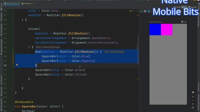Click the preview layers toggle icon
Image resolution: width=200 pixels, height=112 pixels.
coord(149,11)
